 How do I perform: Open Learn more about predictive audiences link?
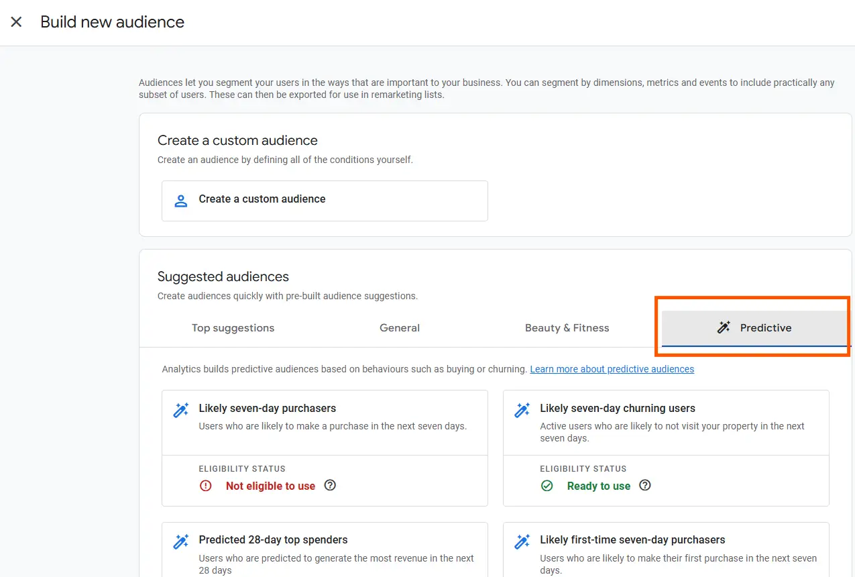coord(612,369)
